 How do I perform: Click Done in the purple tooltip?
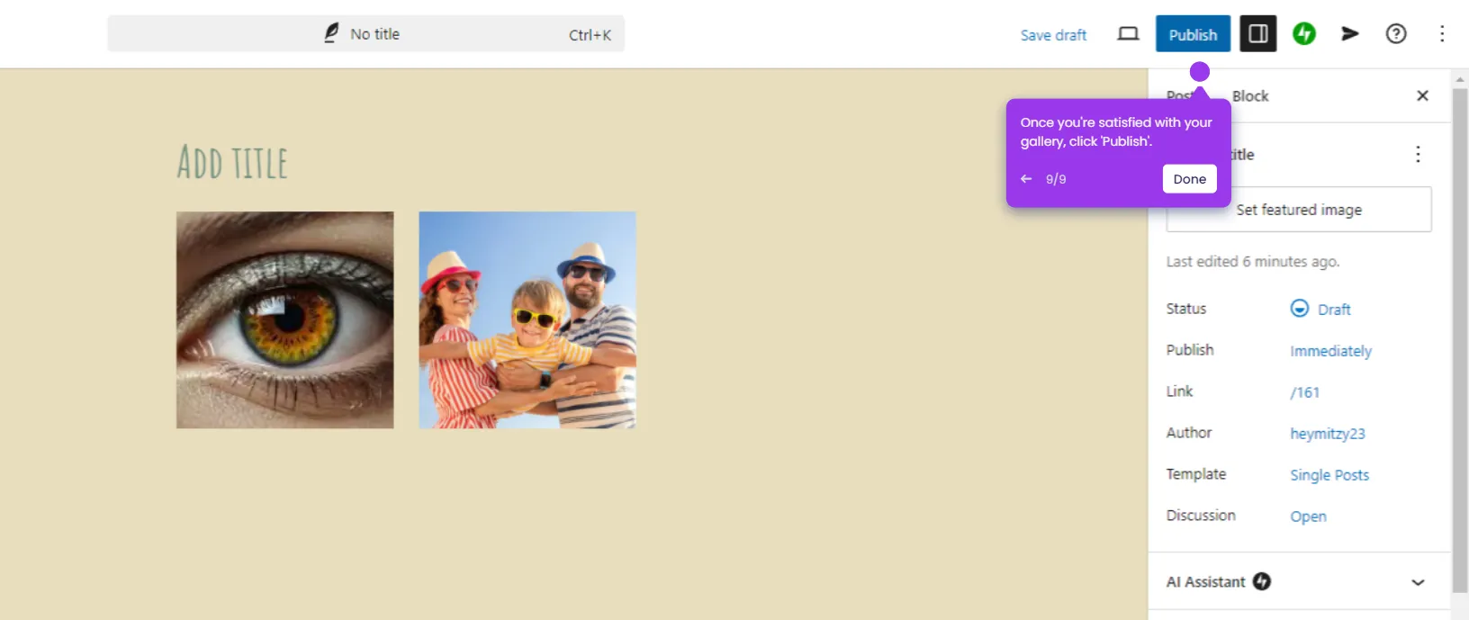[1189, 179]
